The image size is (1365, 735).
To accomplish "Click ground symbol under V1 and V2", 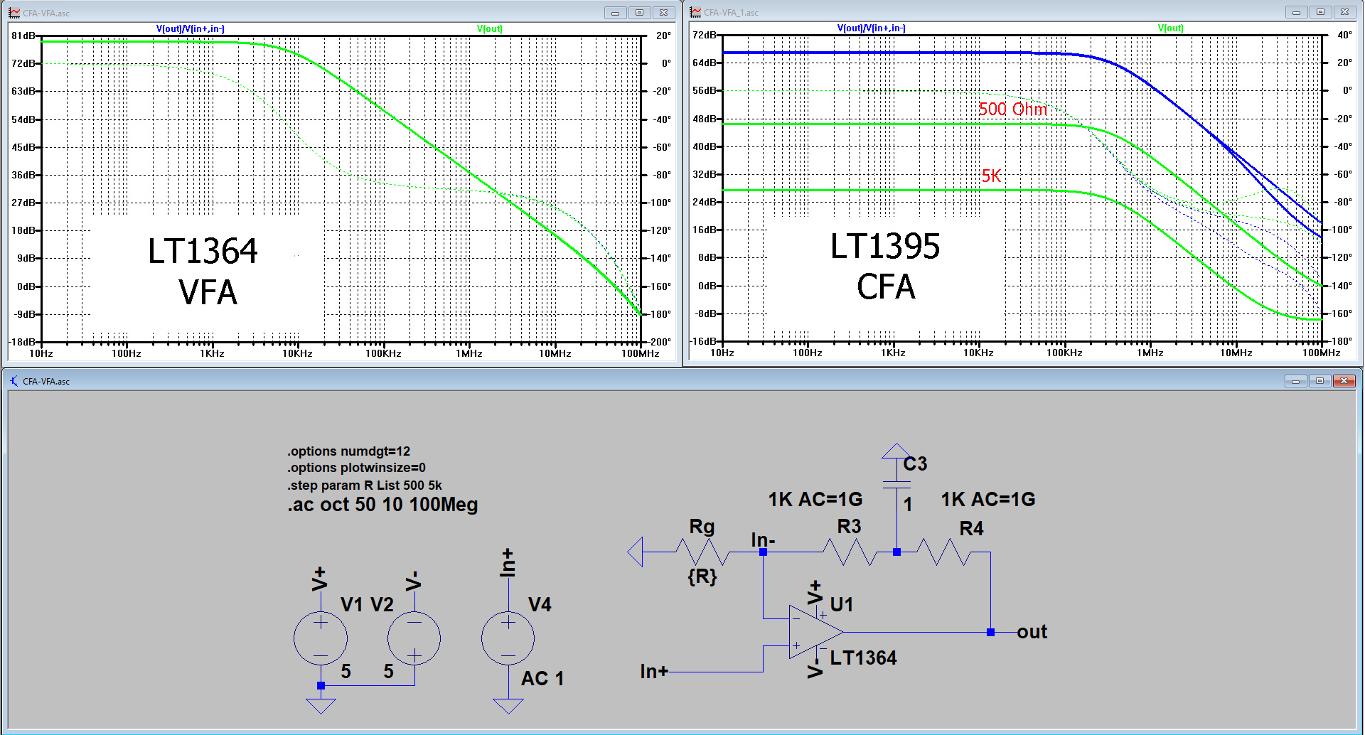I will (x=321, y=706).
